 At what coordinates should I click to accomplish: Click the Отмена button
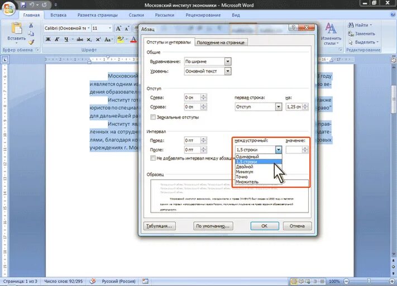point(297,226)
